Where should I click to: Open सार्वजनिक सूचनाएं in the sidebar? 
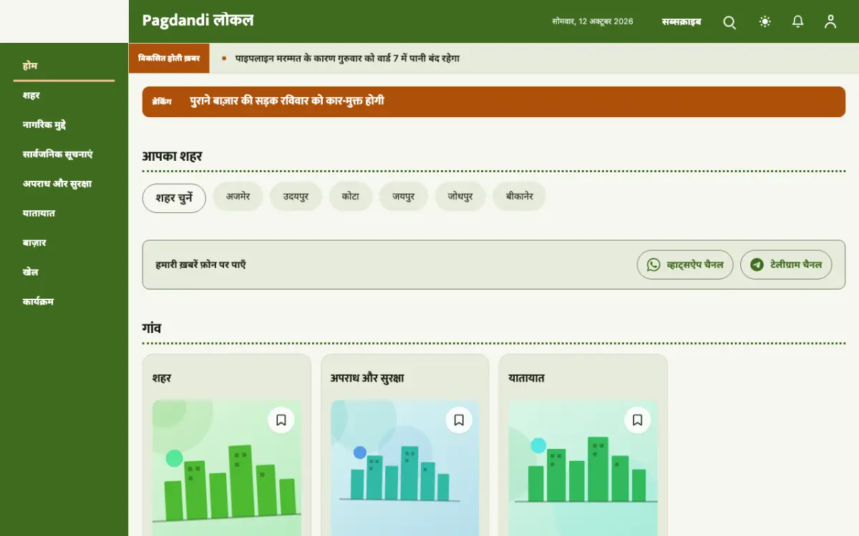64,154
